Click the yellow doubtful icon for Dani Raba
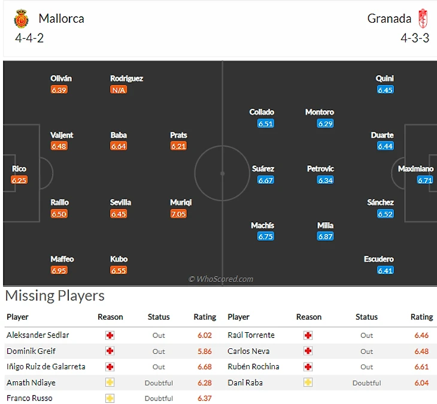 click(308, 382)
